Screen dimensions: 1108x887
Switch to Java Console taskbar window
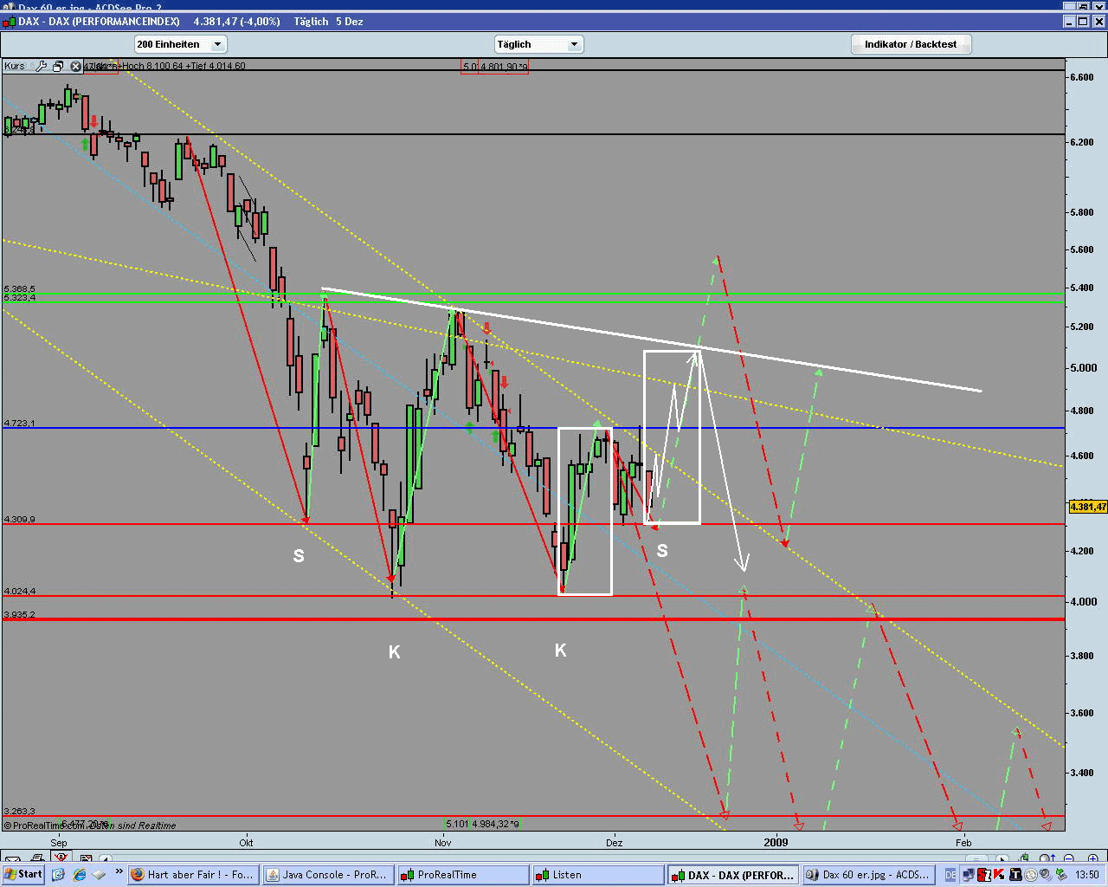[x=328, y=875]
